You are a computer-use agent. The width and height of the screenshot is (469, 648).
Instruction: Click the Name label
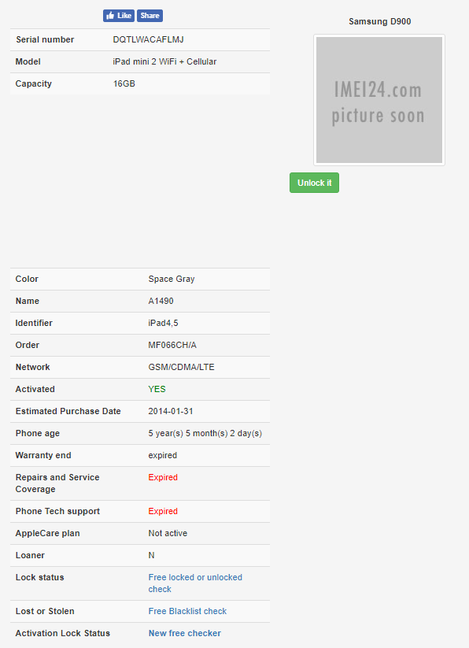28,301
